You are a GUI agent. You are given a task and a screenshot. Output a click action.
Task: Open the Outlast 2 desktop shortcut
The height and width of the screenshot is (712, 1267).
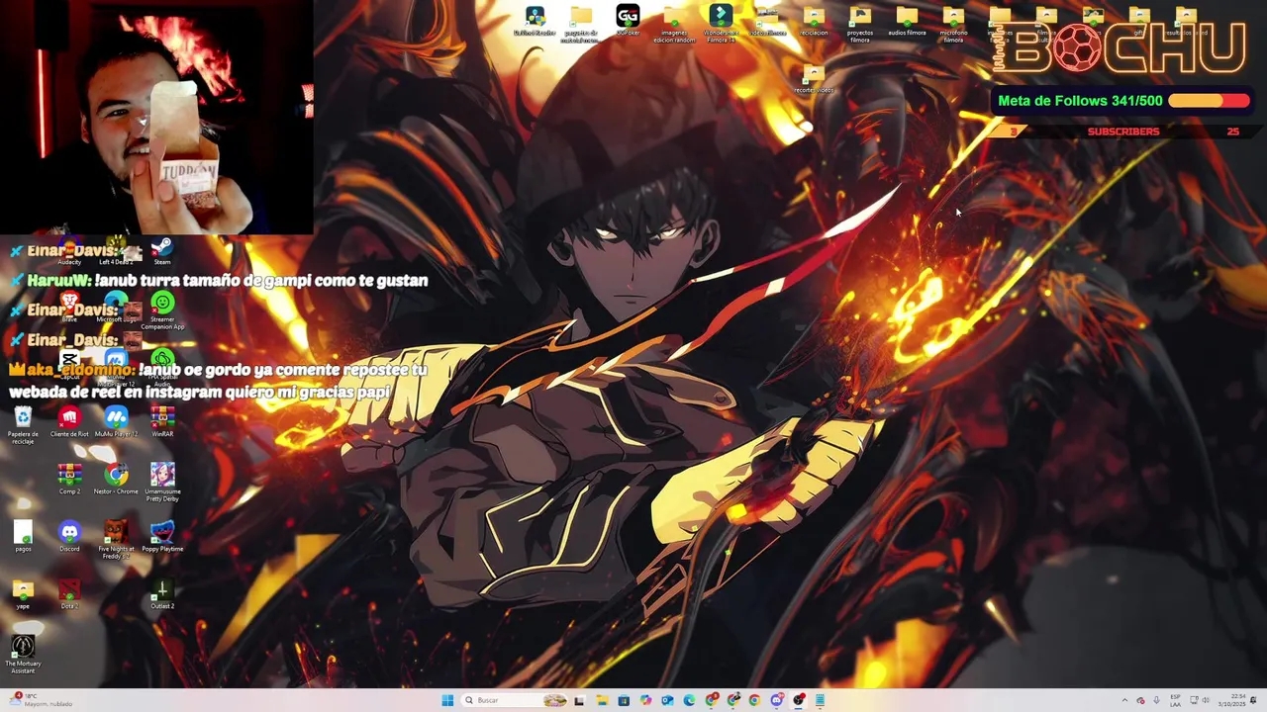click(162, 593)
